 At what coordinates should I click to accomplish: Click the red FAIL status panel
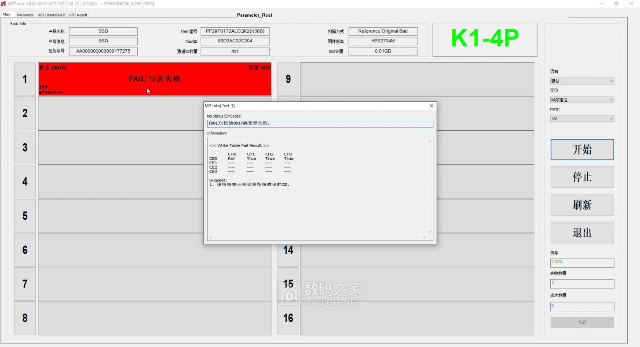(154, 79)
